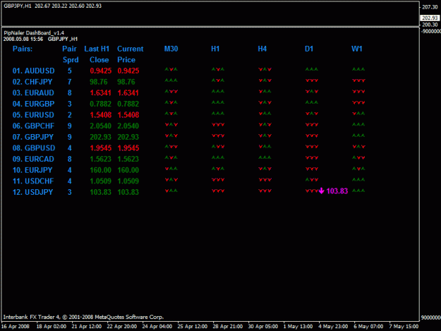Click PipNailer DashBoard_v1.4 title
This screenshot has width=441, height=331.
click(34, 33)
